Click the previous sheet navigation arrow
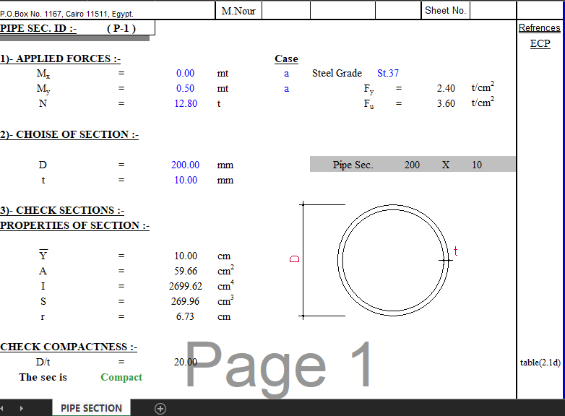 1,409
